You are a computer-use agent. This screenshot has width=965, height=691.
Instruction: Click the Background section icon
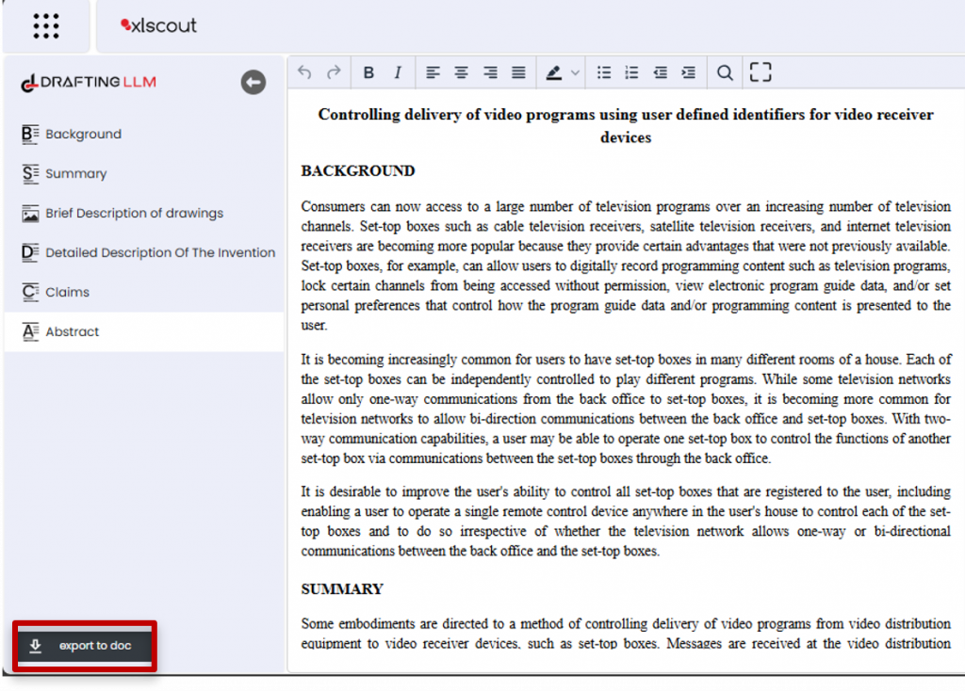[x=30, y=134]
